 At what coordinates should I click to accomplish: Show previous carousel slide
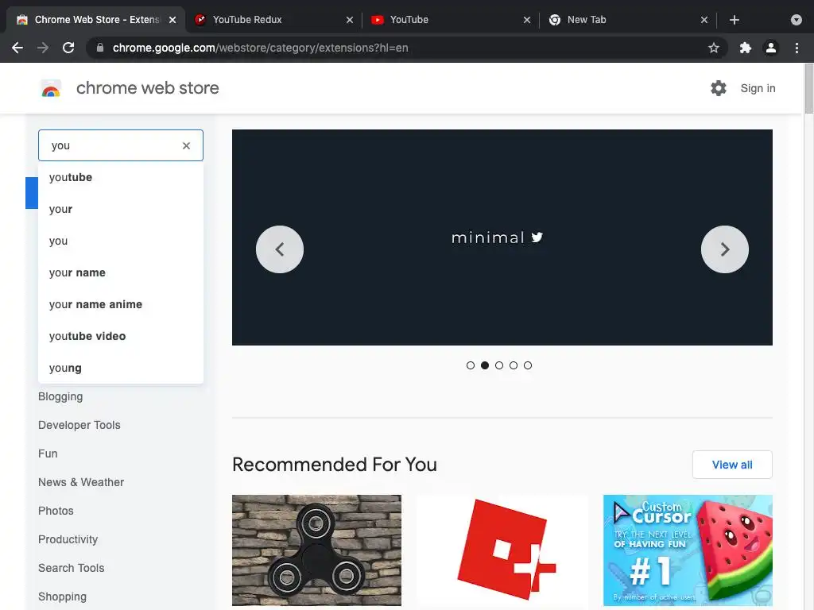[280, 249]
